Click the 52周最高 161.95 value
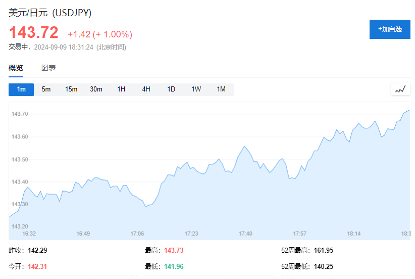 click(324, 250)
